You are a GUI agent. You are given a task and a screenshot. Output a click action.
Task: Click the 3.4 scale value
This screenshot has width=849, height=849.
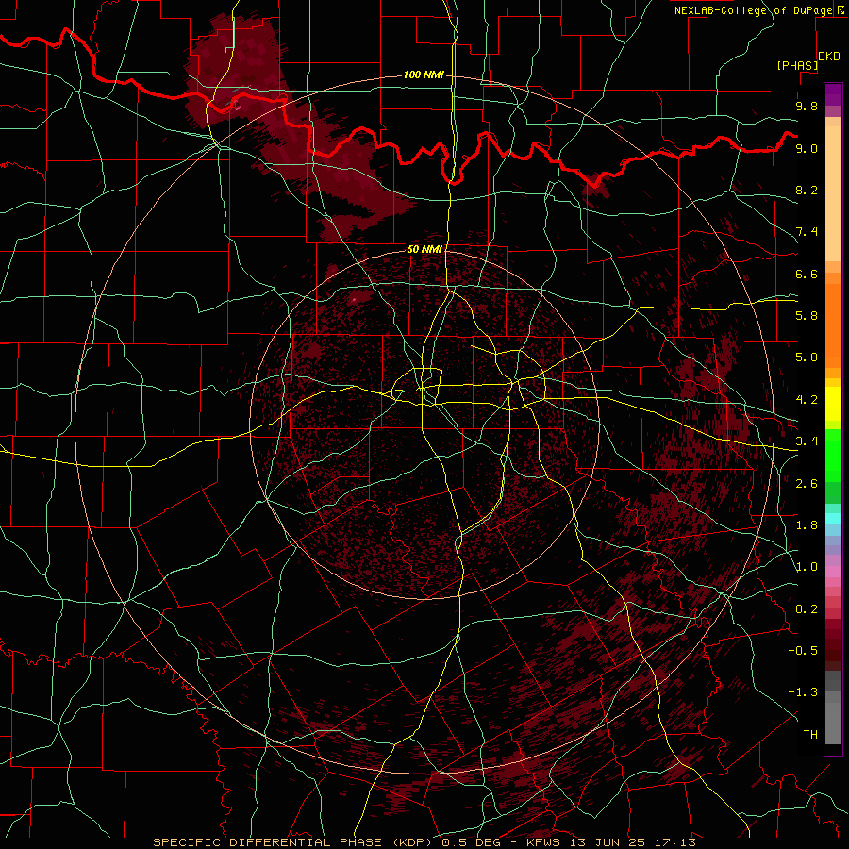tap(807, 441)
